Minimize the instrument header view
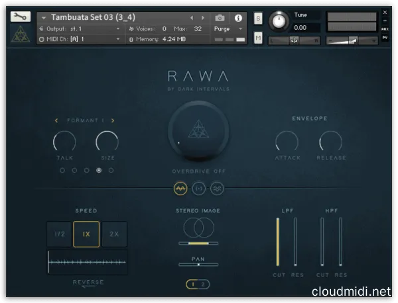The height and width of the screenshot is (303, 398). tap(385, 21)
